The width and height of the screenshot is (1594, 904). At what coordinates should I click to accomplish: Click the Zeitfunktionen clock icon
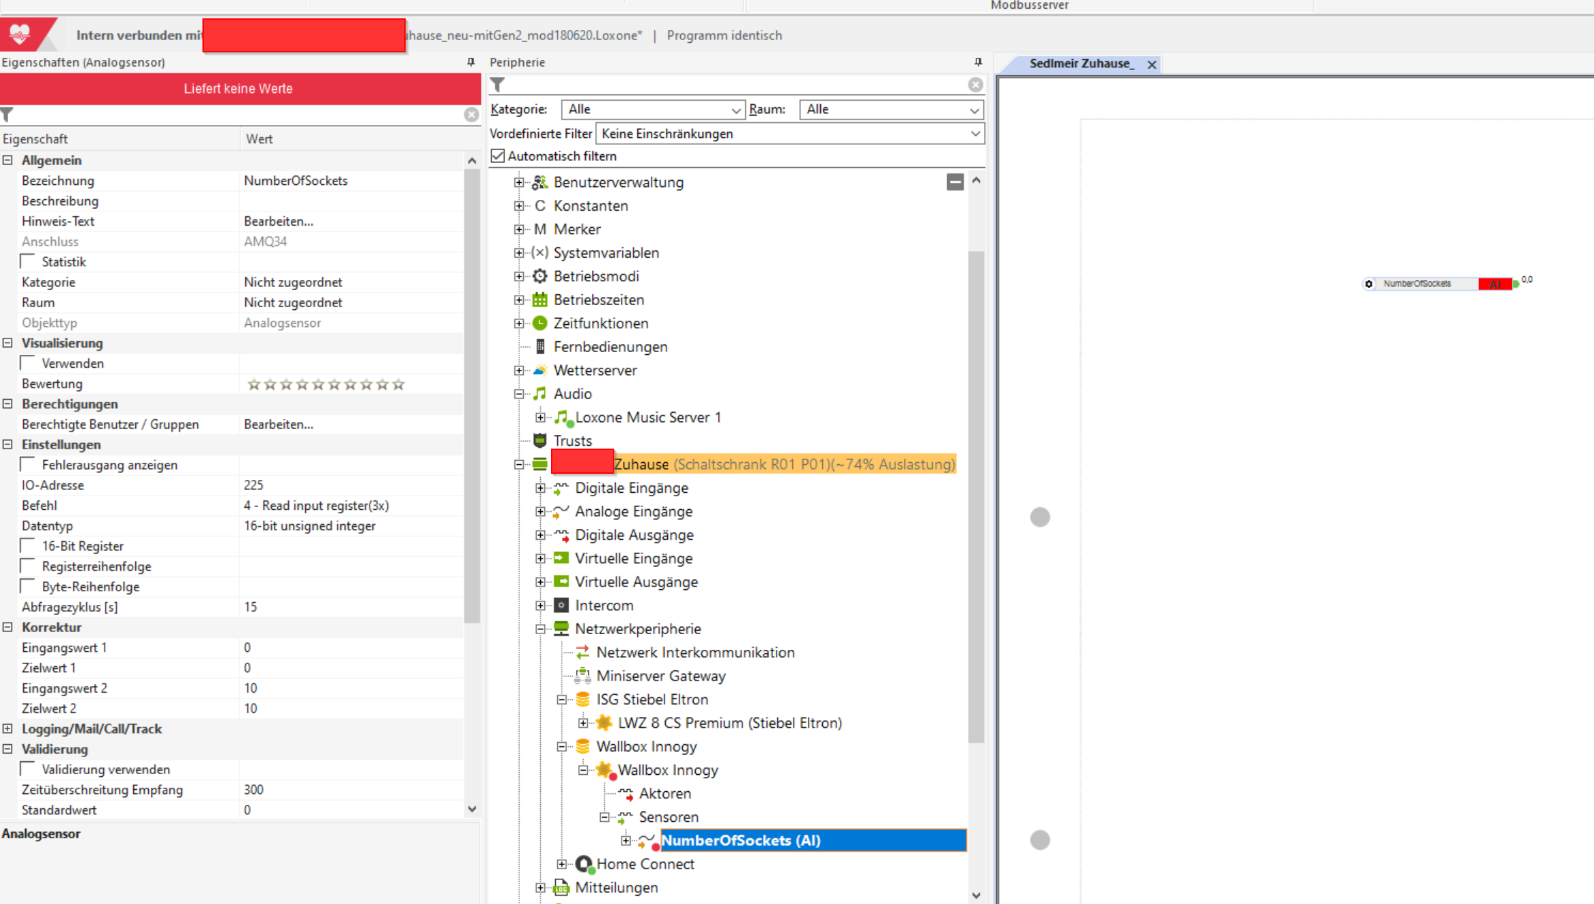[539, 324]
